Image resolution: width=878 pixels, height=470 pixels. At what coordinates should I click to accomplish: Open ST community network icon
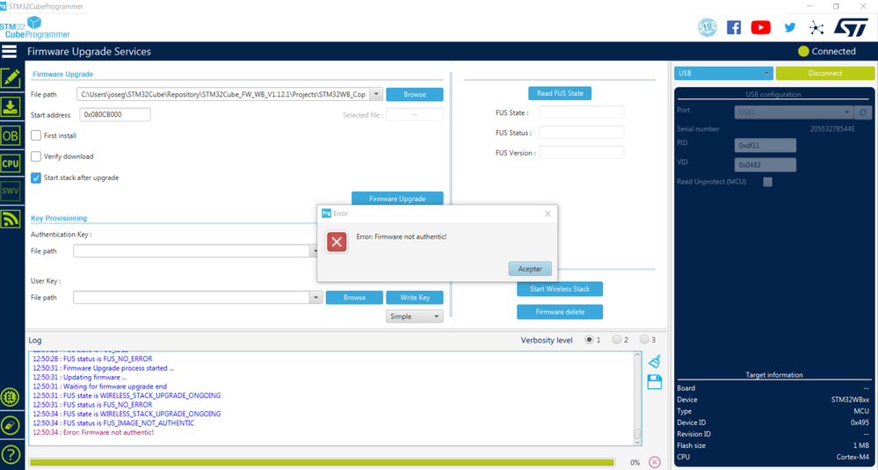(816, 27)
